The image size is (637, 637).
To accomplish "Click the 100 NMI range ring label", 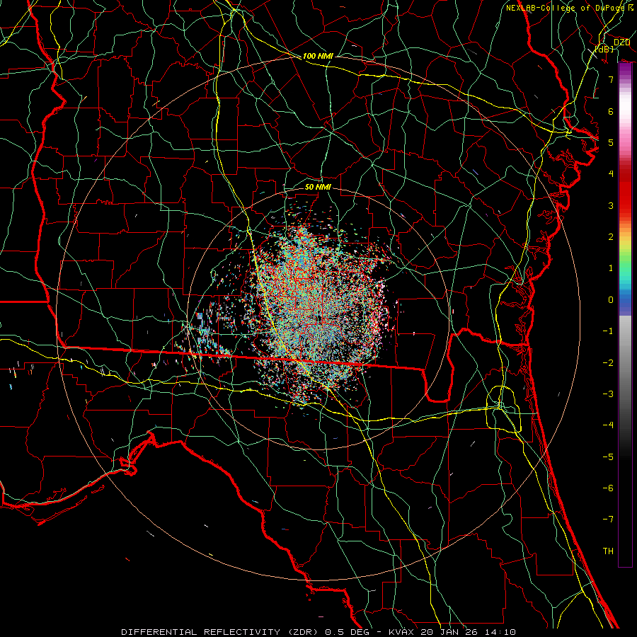I will pos(318,56).
